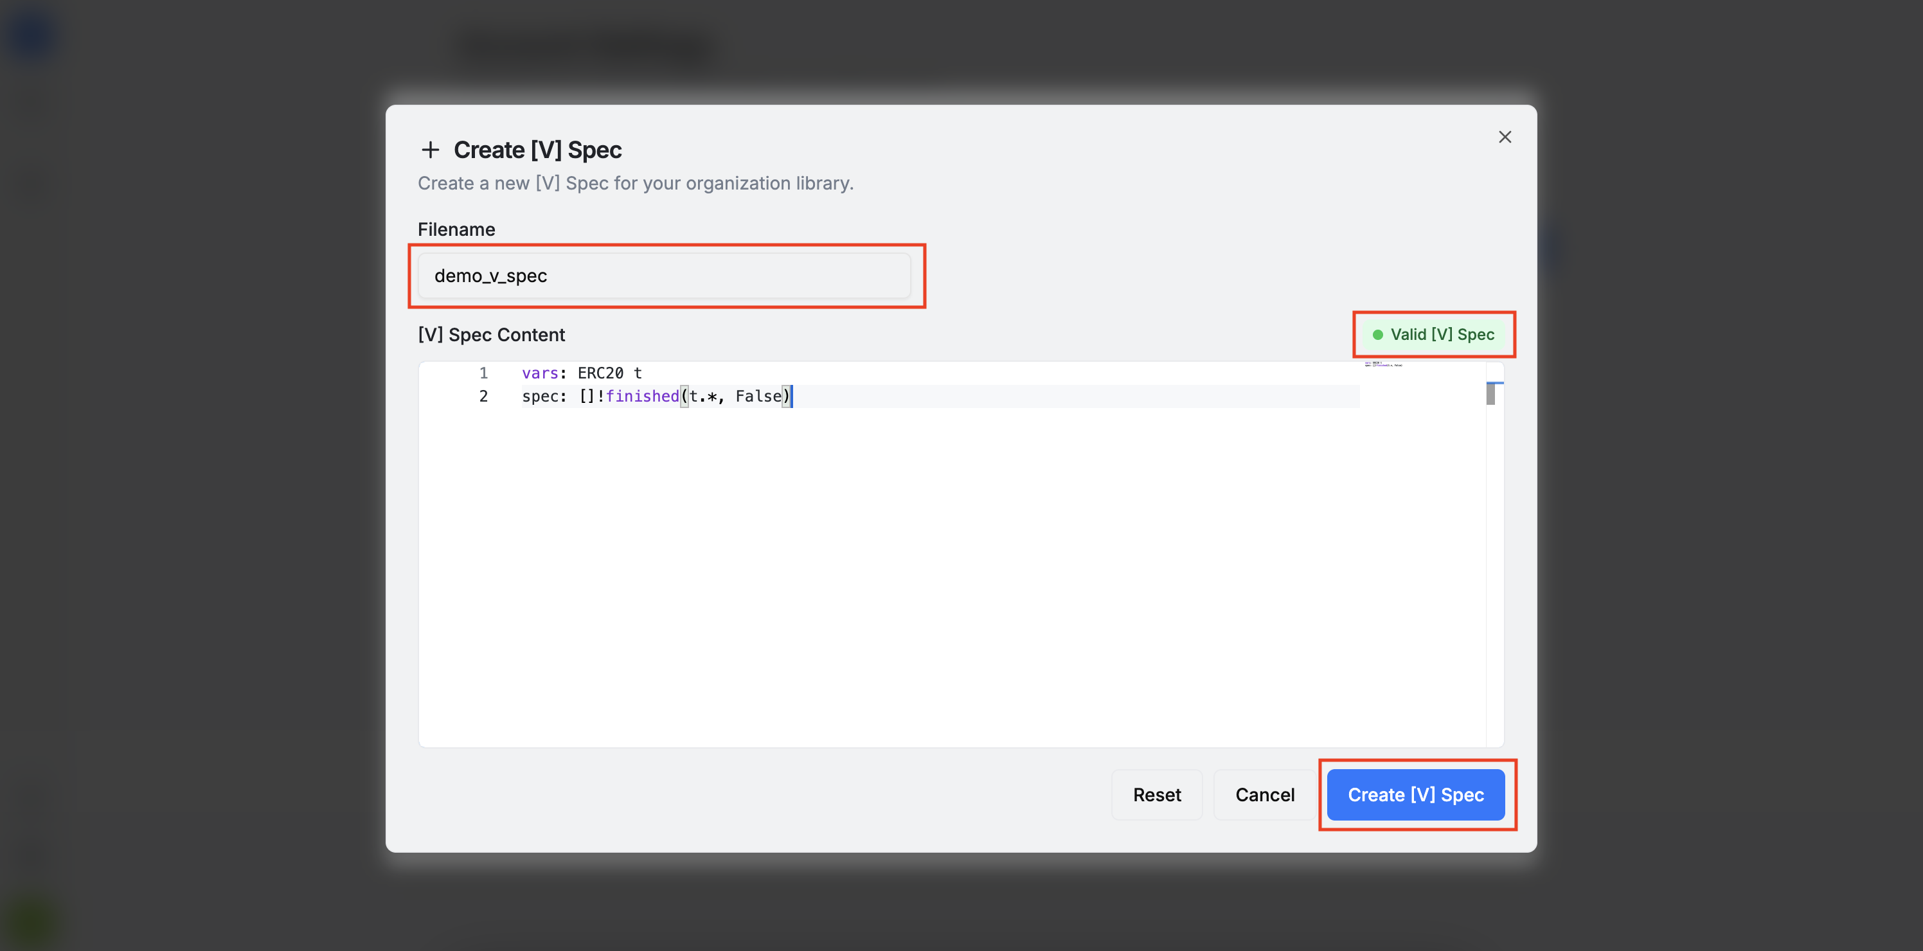Screen dimensions: 1923x951
Task: Focus the Filename input field
Action: [663, 276]
